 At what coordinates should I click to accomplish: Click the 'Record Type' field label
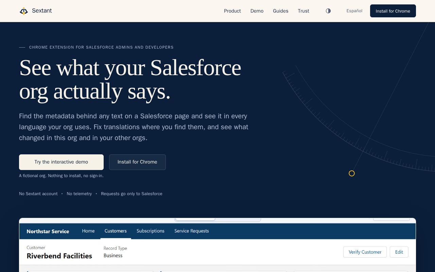point(115,248)
